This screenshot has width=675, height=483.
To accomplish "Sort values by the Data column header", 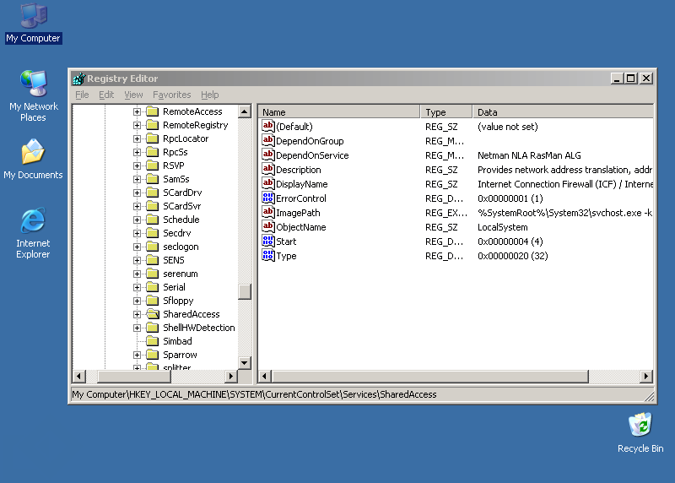I will pyautogui.click(x=563, y=112).
